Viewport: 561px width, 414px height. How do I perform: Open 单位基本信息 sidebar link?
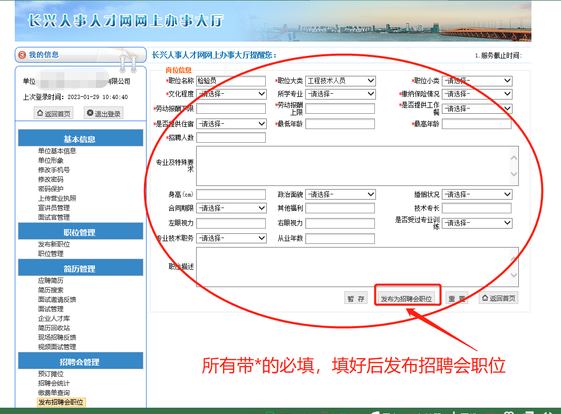click(57, 151)
